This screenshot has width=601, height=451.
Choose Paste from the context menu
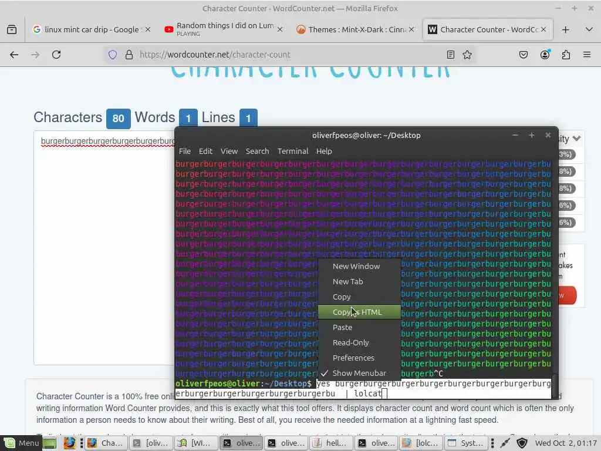pyautogui.click(x=359, y=328)
